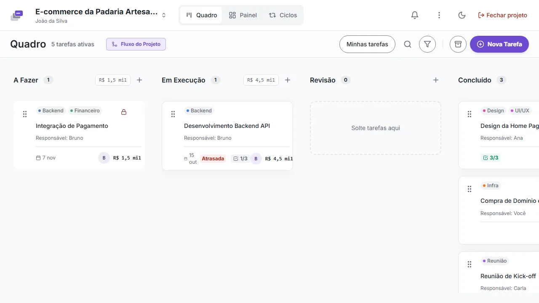Open the notifications bell
This screenshot has width=539, height=303.
tap(415, 15)
